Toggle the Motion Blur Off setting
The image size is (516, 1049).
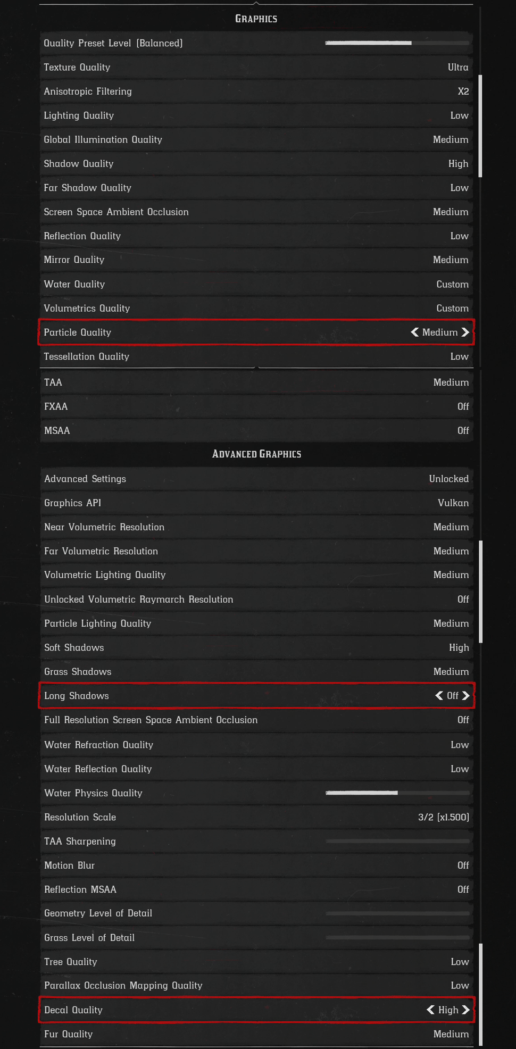(x=463, y=865)
